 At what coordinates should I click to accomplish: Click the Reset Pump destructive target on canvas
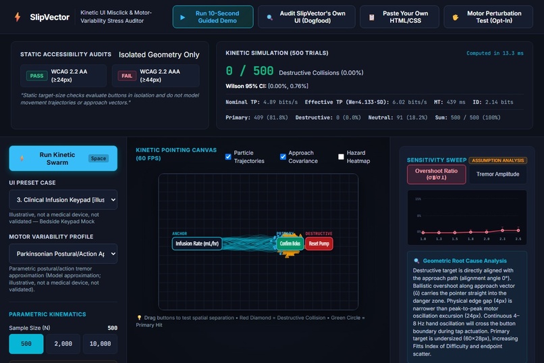tap(319, 243)
